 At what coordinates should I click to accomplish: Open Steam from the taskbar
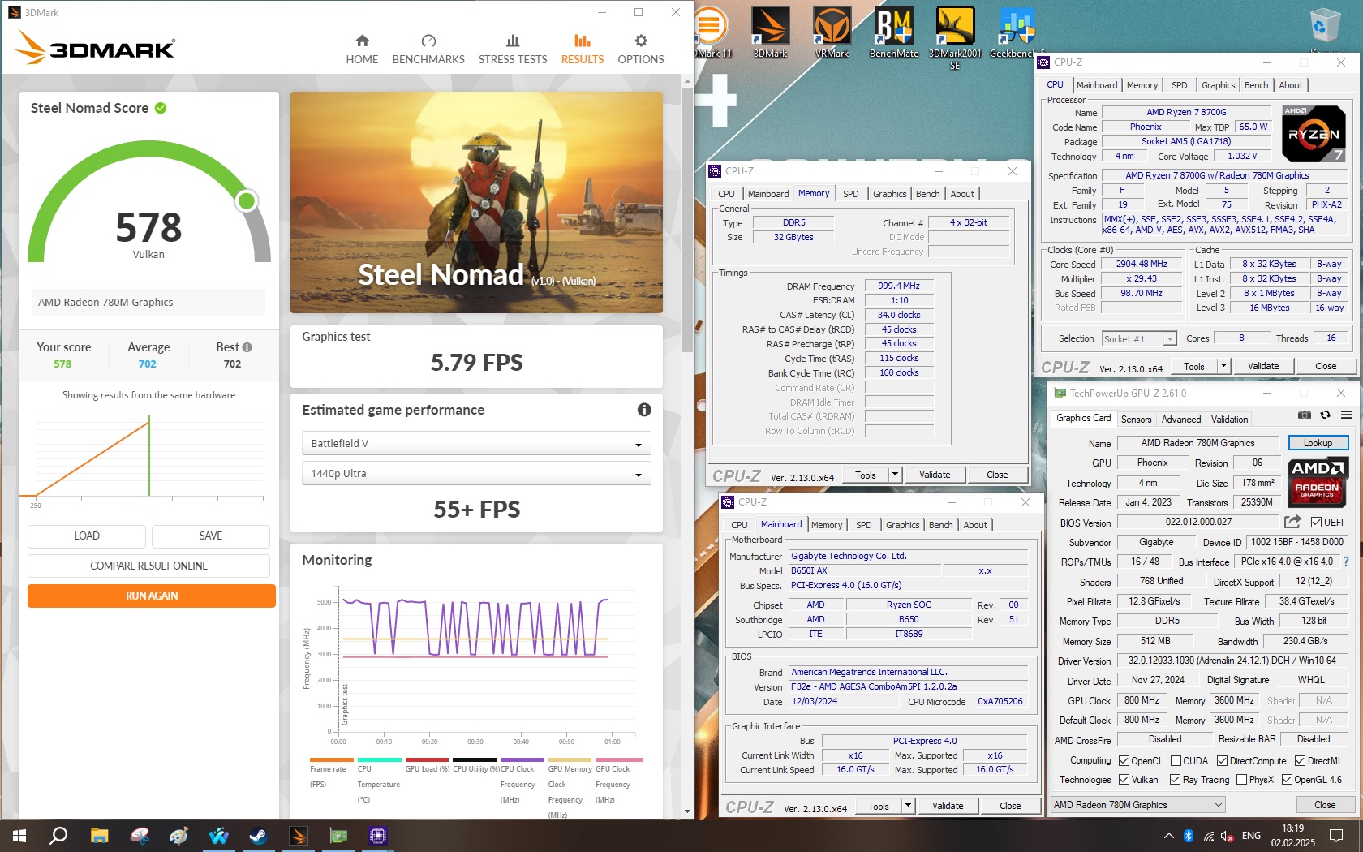pos(258,835)
